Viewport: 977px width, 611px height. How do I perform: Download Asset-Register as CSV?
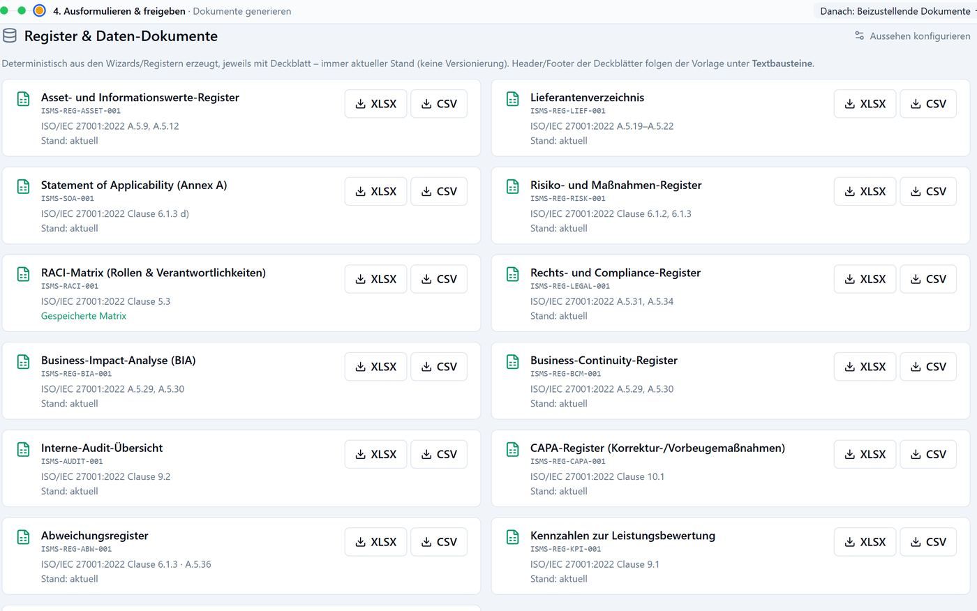pos(439,104)
